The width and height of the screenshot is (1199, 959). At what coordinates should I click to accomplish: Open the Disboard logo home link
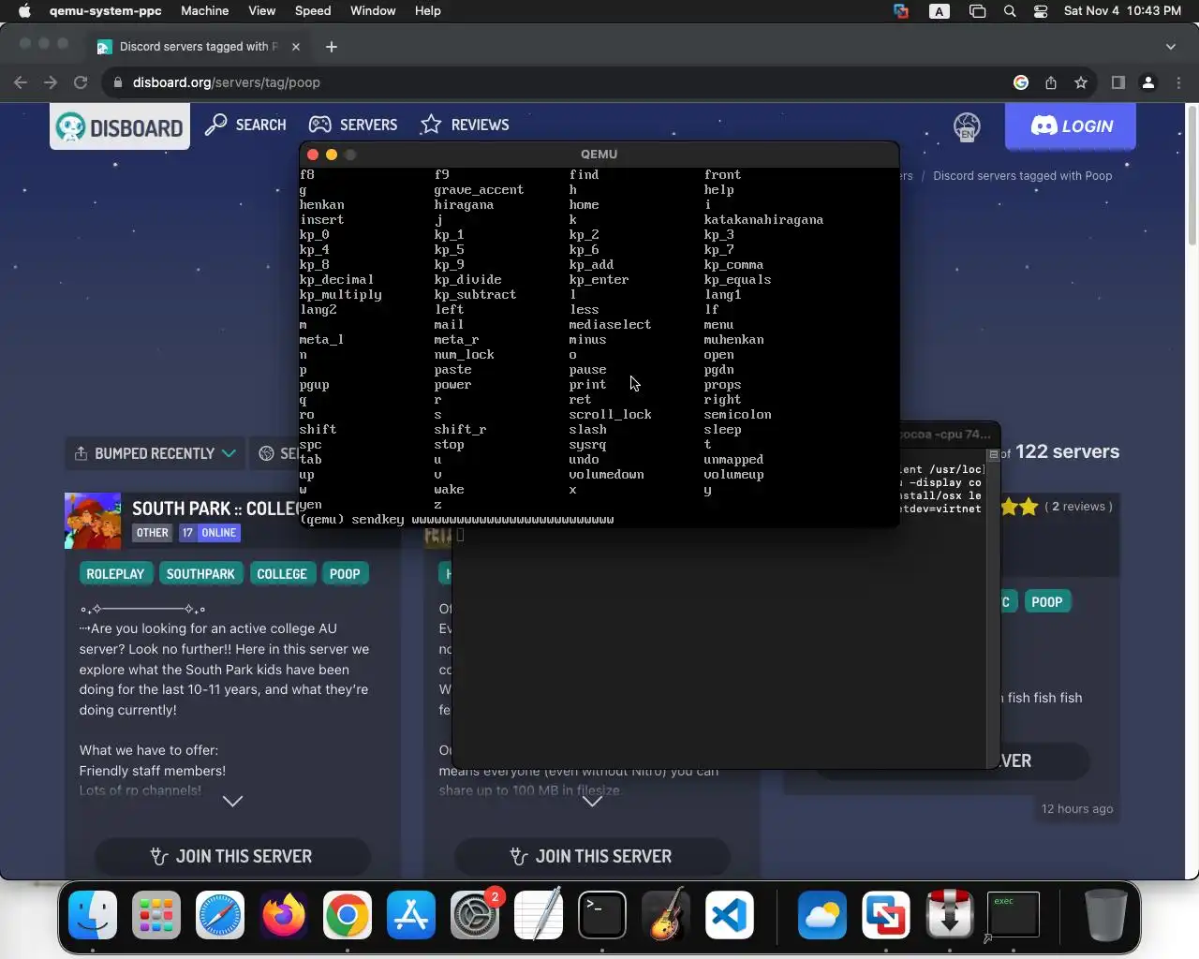pos(120,126)
